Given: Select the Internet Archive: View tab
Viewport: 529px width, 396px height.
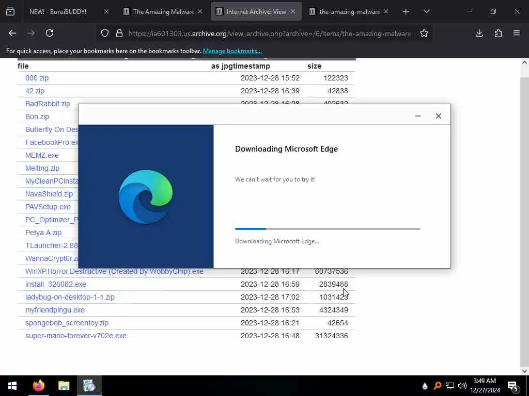Looking at the screenshot, I should point(256,11).
